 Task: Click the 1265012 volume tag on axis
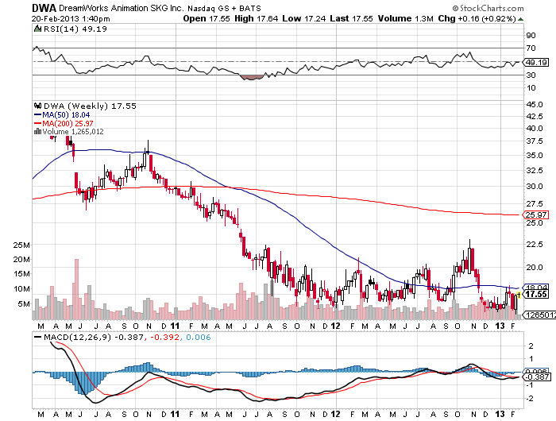pos(539,315)
